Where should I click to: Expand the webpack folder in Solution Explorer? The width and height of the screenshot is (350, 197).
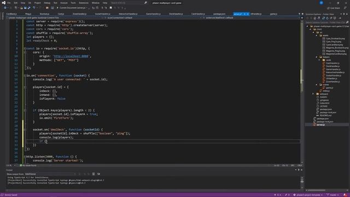tap(313, 94)
